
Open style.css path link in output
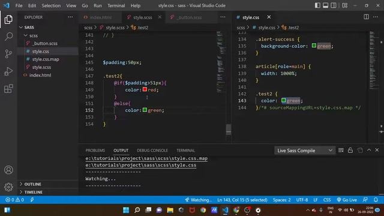(x=141, y=165)
